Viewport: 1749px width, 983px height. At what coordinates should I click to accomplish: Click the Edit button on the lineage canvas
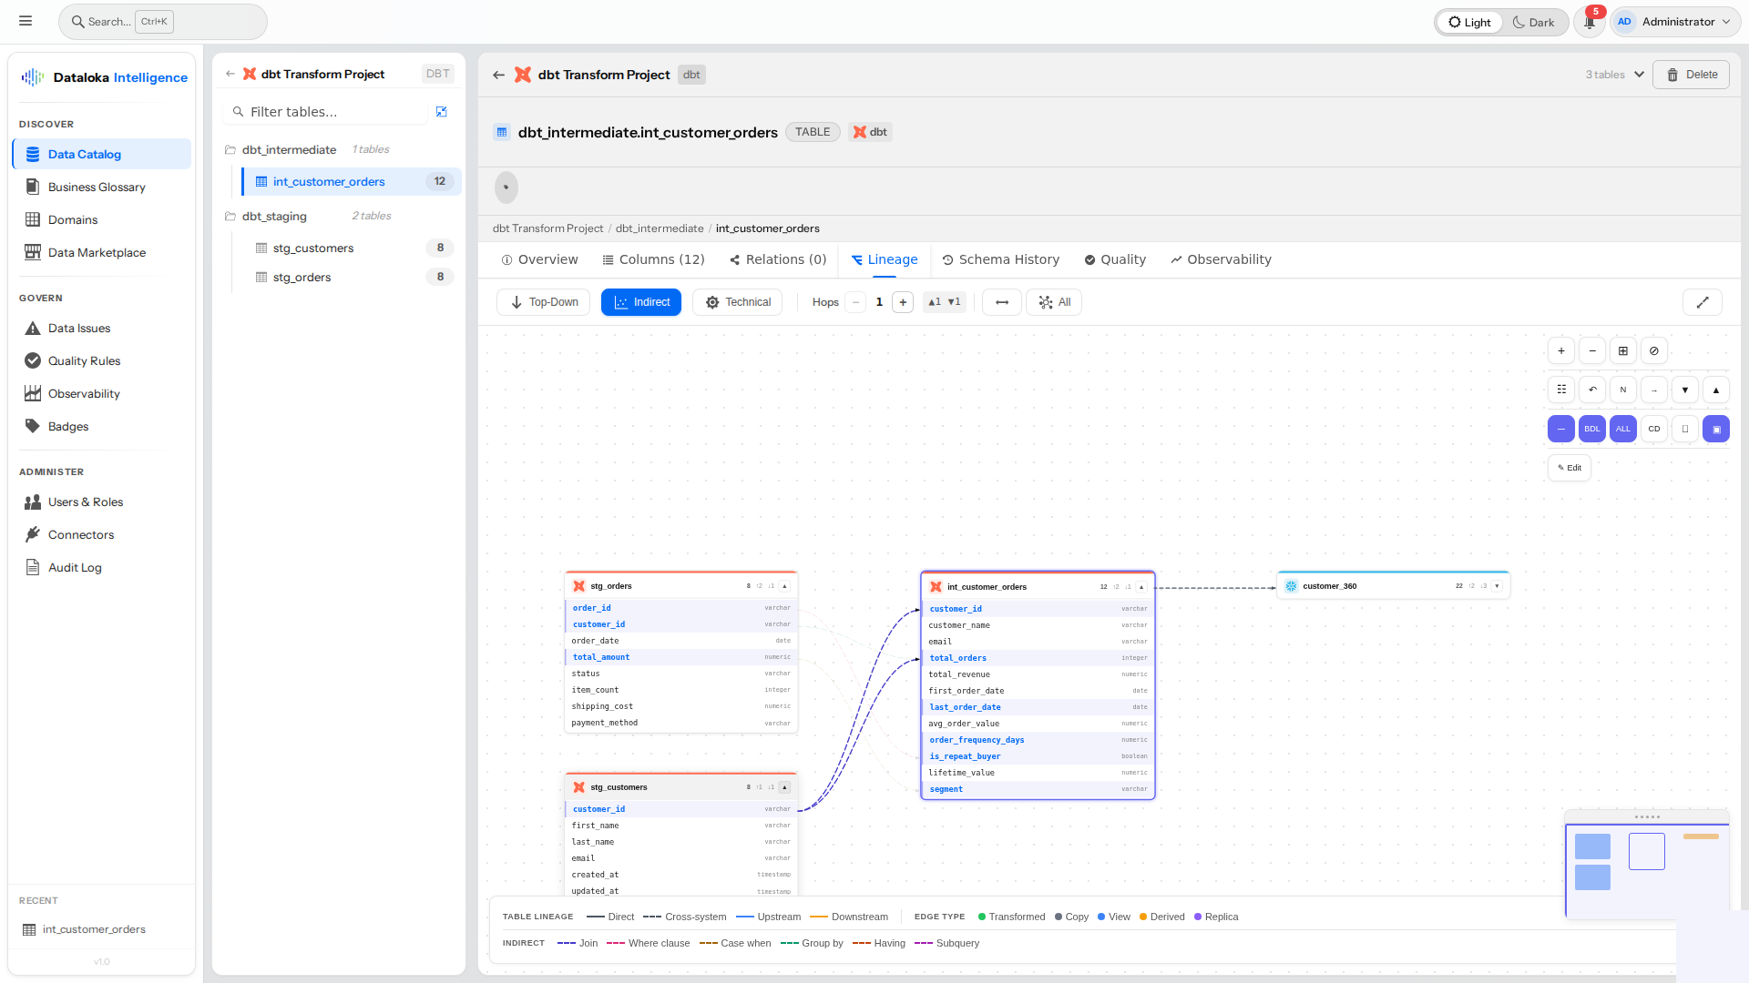1569,467
